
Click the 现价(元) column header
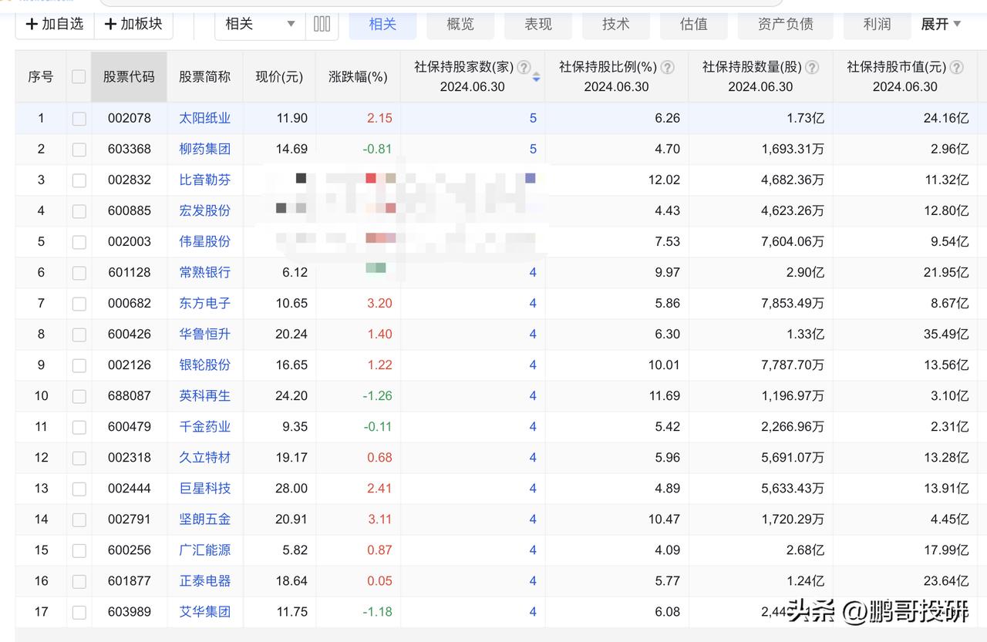click(x=279, y=76)
